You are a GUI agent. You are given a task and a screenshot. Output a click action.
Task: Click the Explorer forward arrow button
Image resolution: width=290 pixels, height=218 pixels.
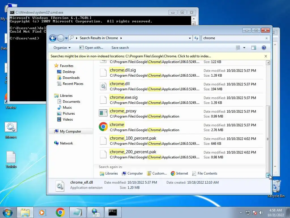pos(61,38)
